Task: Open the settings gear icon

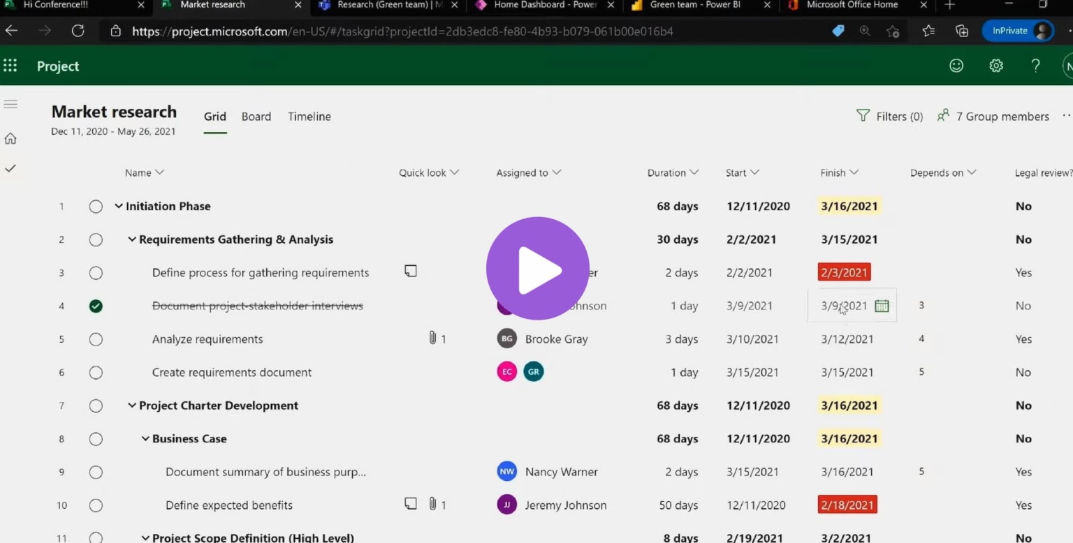Action: (996, 66)
